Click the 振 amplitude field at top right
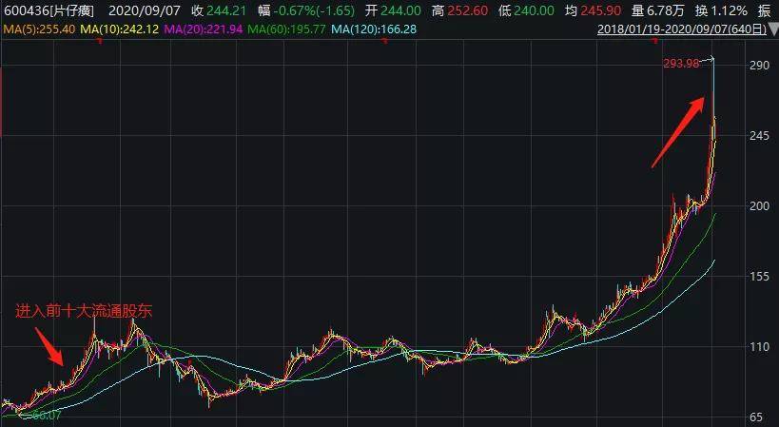Screen dimensions: 779x427 point(766,11)
